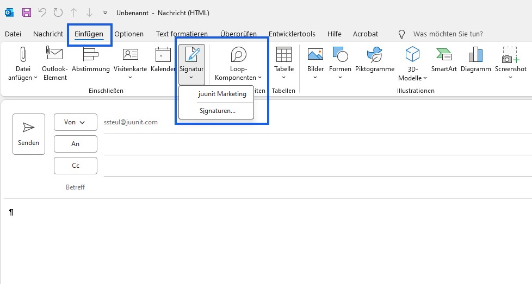This screenshot has width=532, height=284.
Task: Go to previous item with up arrow
Action: 73,13
